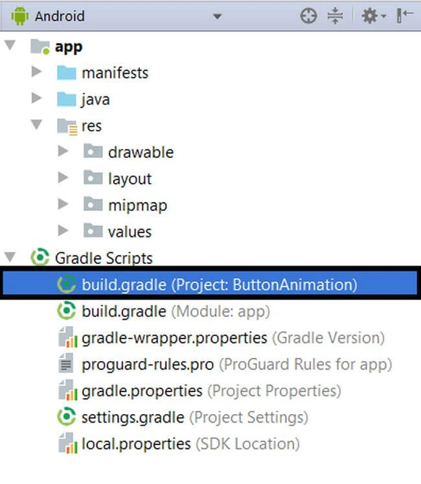
Task: Click the layout folder icon
Action: tap(93, 177)
